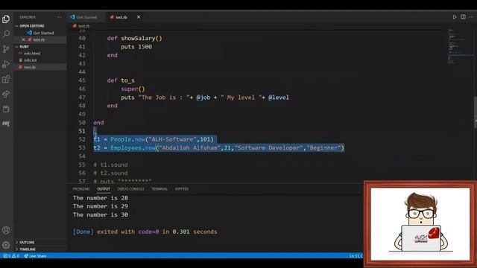
Task: Select the OUTPUT panel tab
Action: coord(104,188)
